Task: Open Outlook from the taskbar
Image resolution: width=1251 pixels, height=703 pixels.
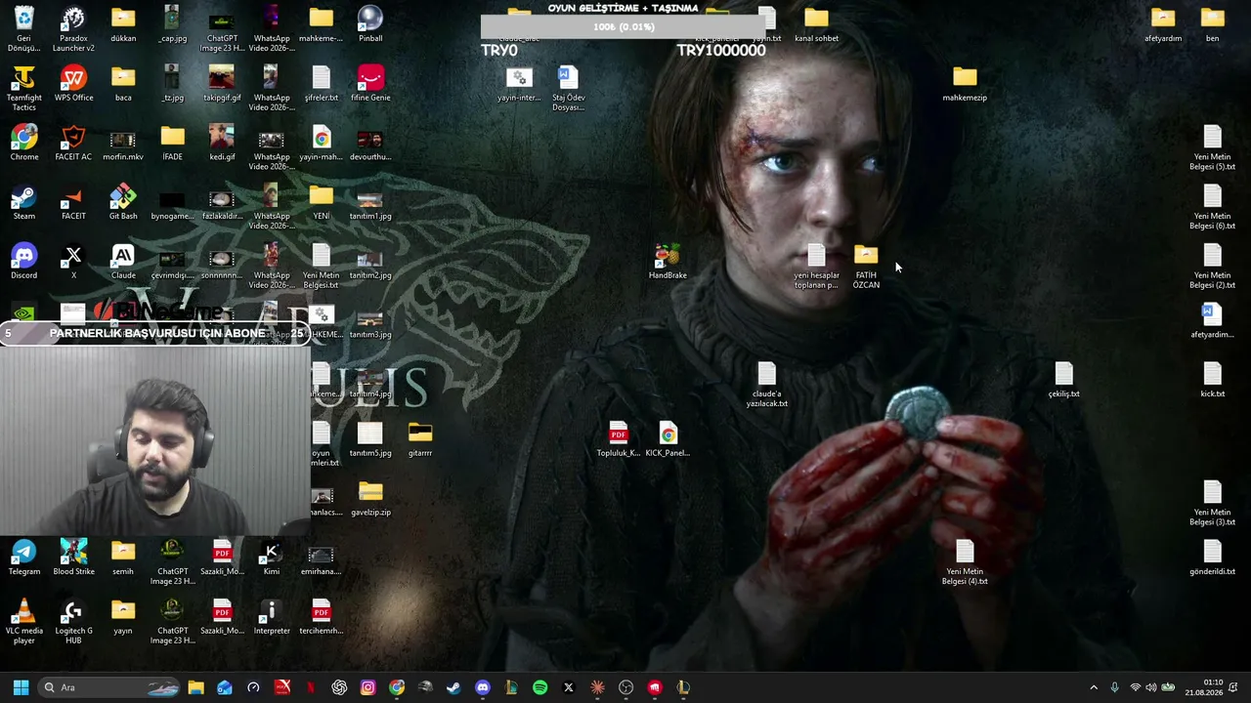Action: [x=225, y=687]
